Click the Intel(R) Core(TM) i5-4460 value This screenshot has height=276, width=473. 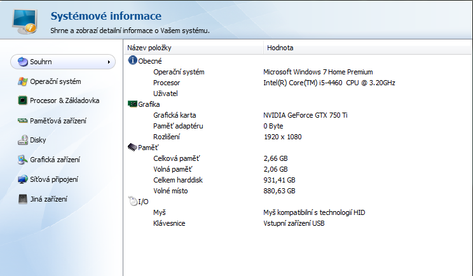[x=329, y=83]
